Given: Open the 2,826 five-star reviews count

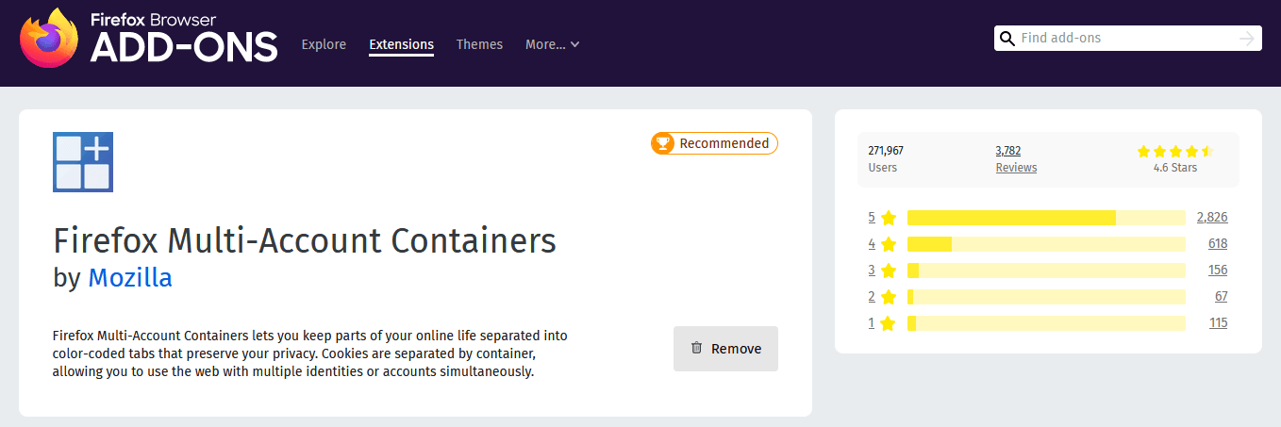Looking at the screenshot, I should coord(1212,218).
